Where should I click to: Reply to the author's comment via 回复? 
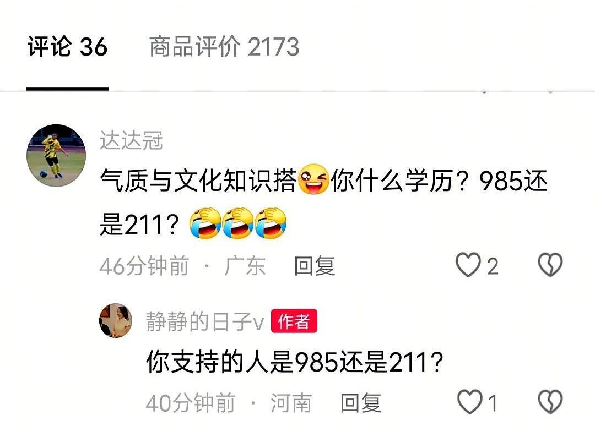tap(361, 402)
